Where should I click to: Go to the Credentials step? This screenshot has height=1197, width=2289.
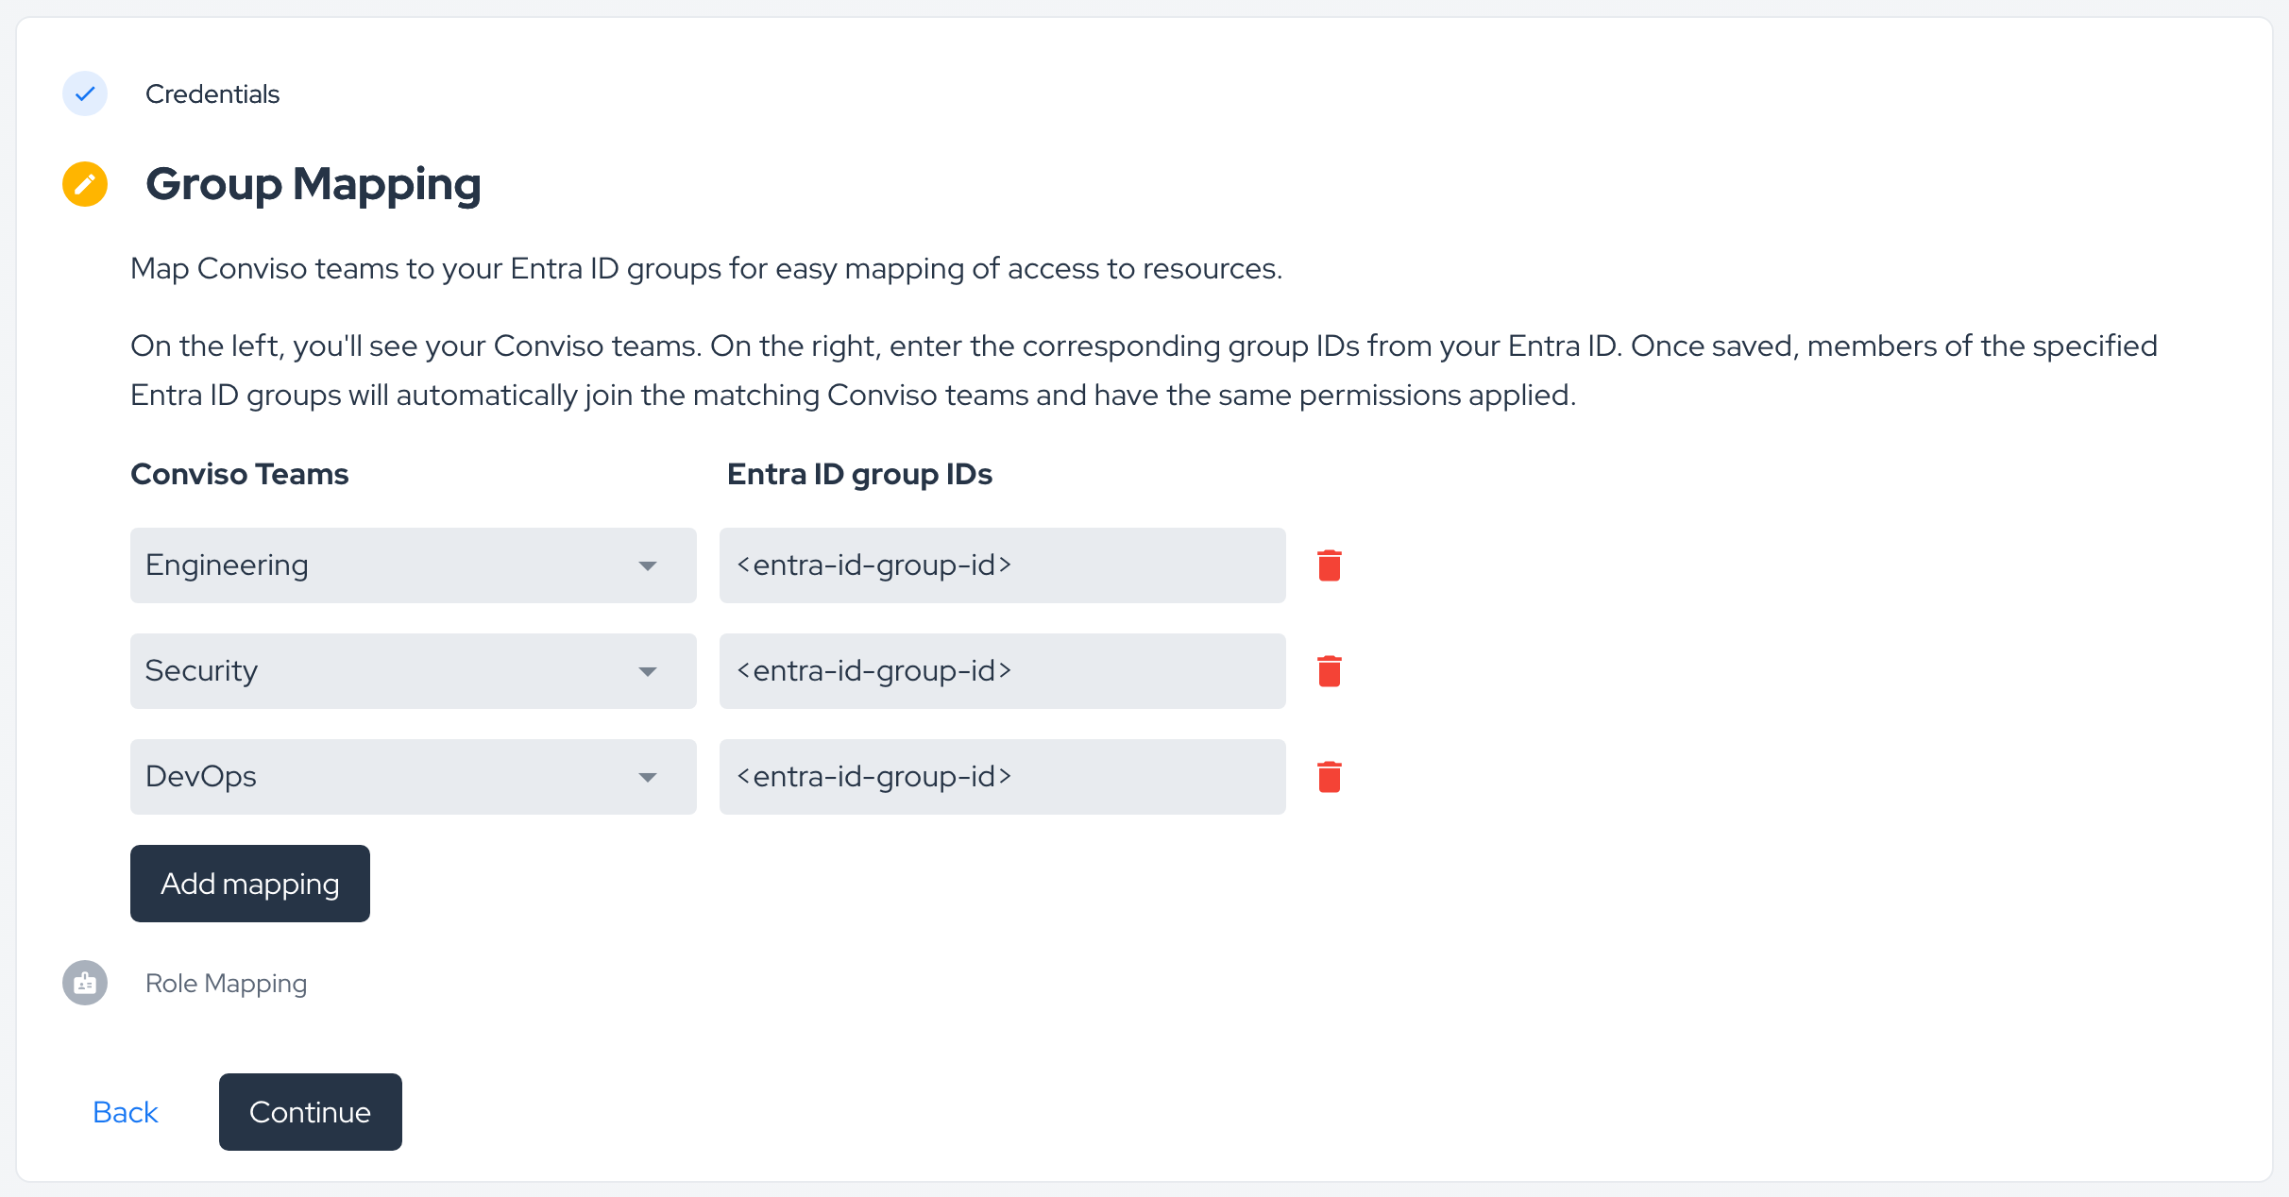[x=212, y=94]
